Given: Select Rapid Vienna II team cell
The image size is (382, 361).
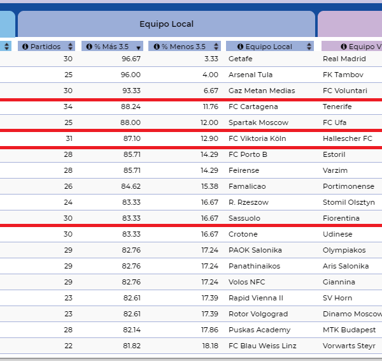Looking at the screenshot, I should pyautogui.click(x=256, y=298).
